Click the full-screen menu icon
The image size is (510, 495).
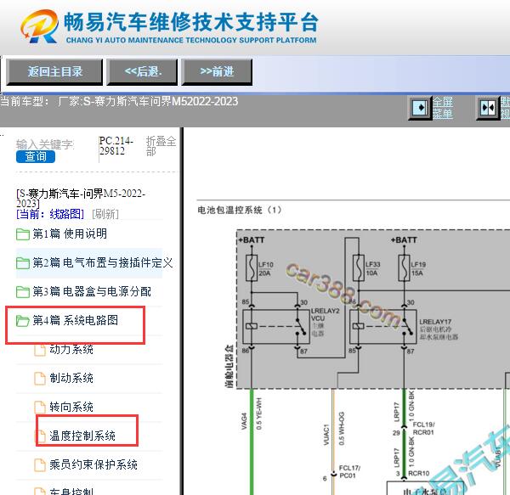(420, 108)
